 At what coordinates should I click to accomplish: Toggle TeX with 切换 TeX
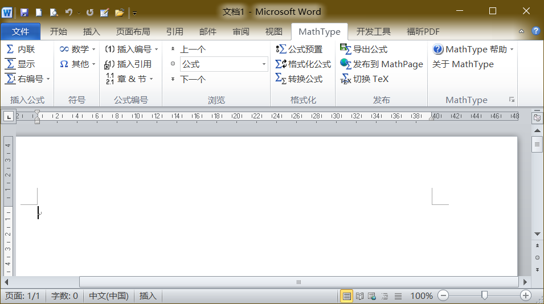point(365,79)
